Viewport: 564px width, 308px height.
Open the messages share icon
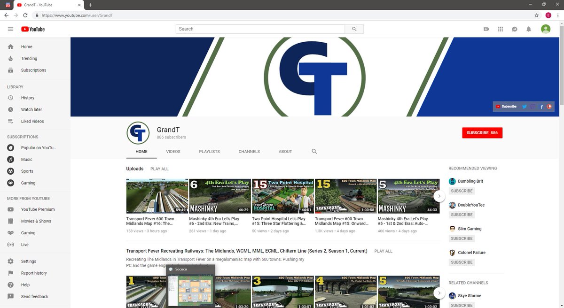tap(515, 29)
